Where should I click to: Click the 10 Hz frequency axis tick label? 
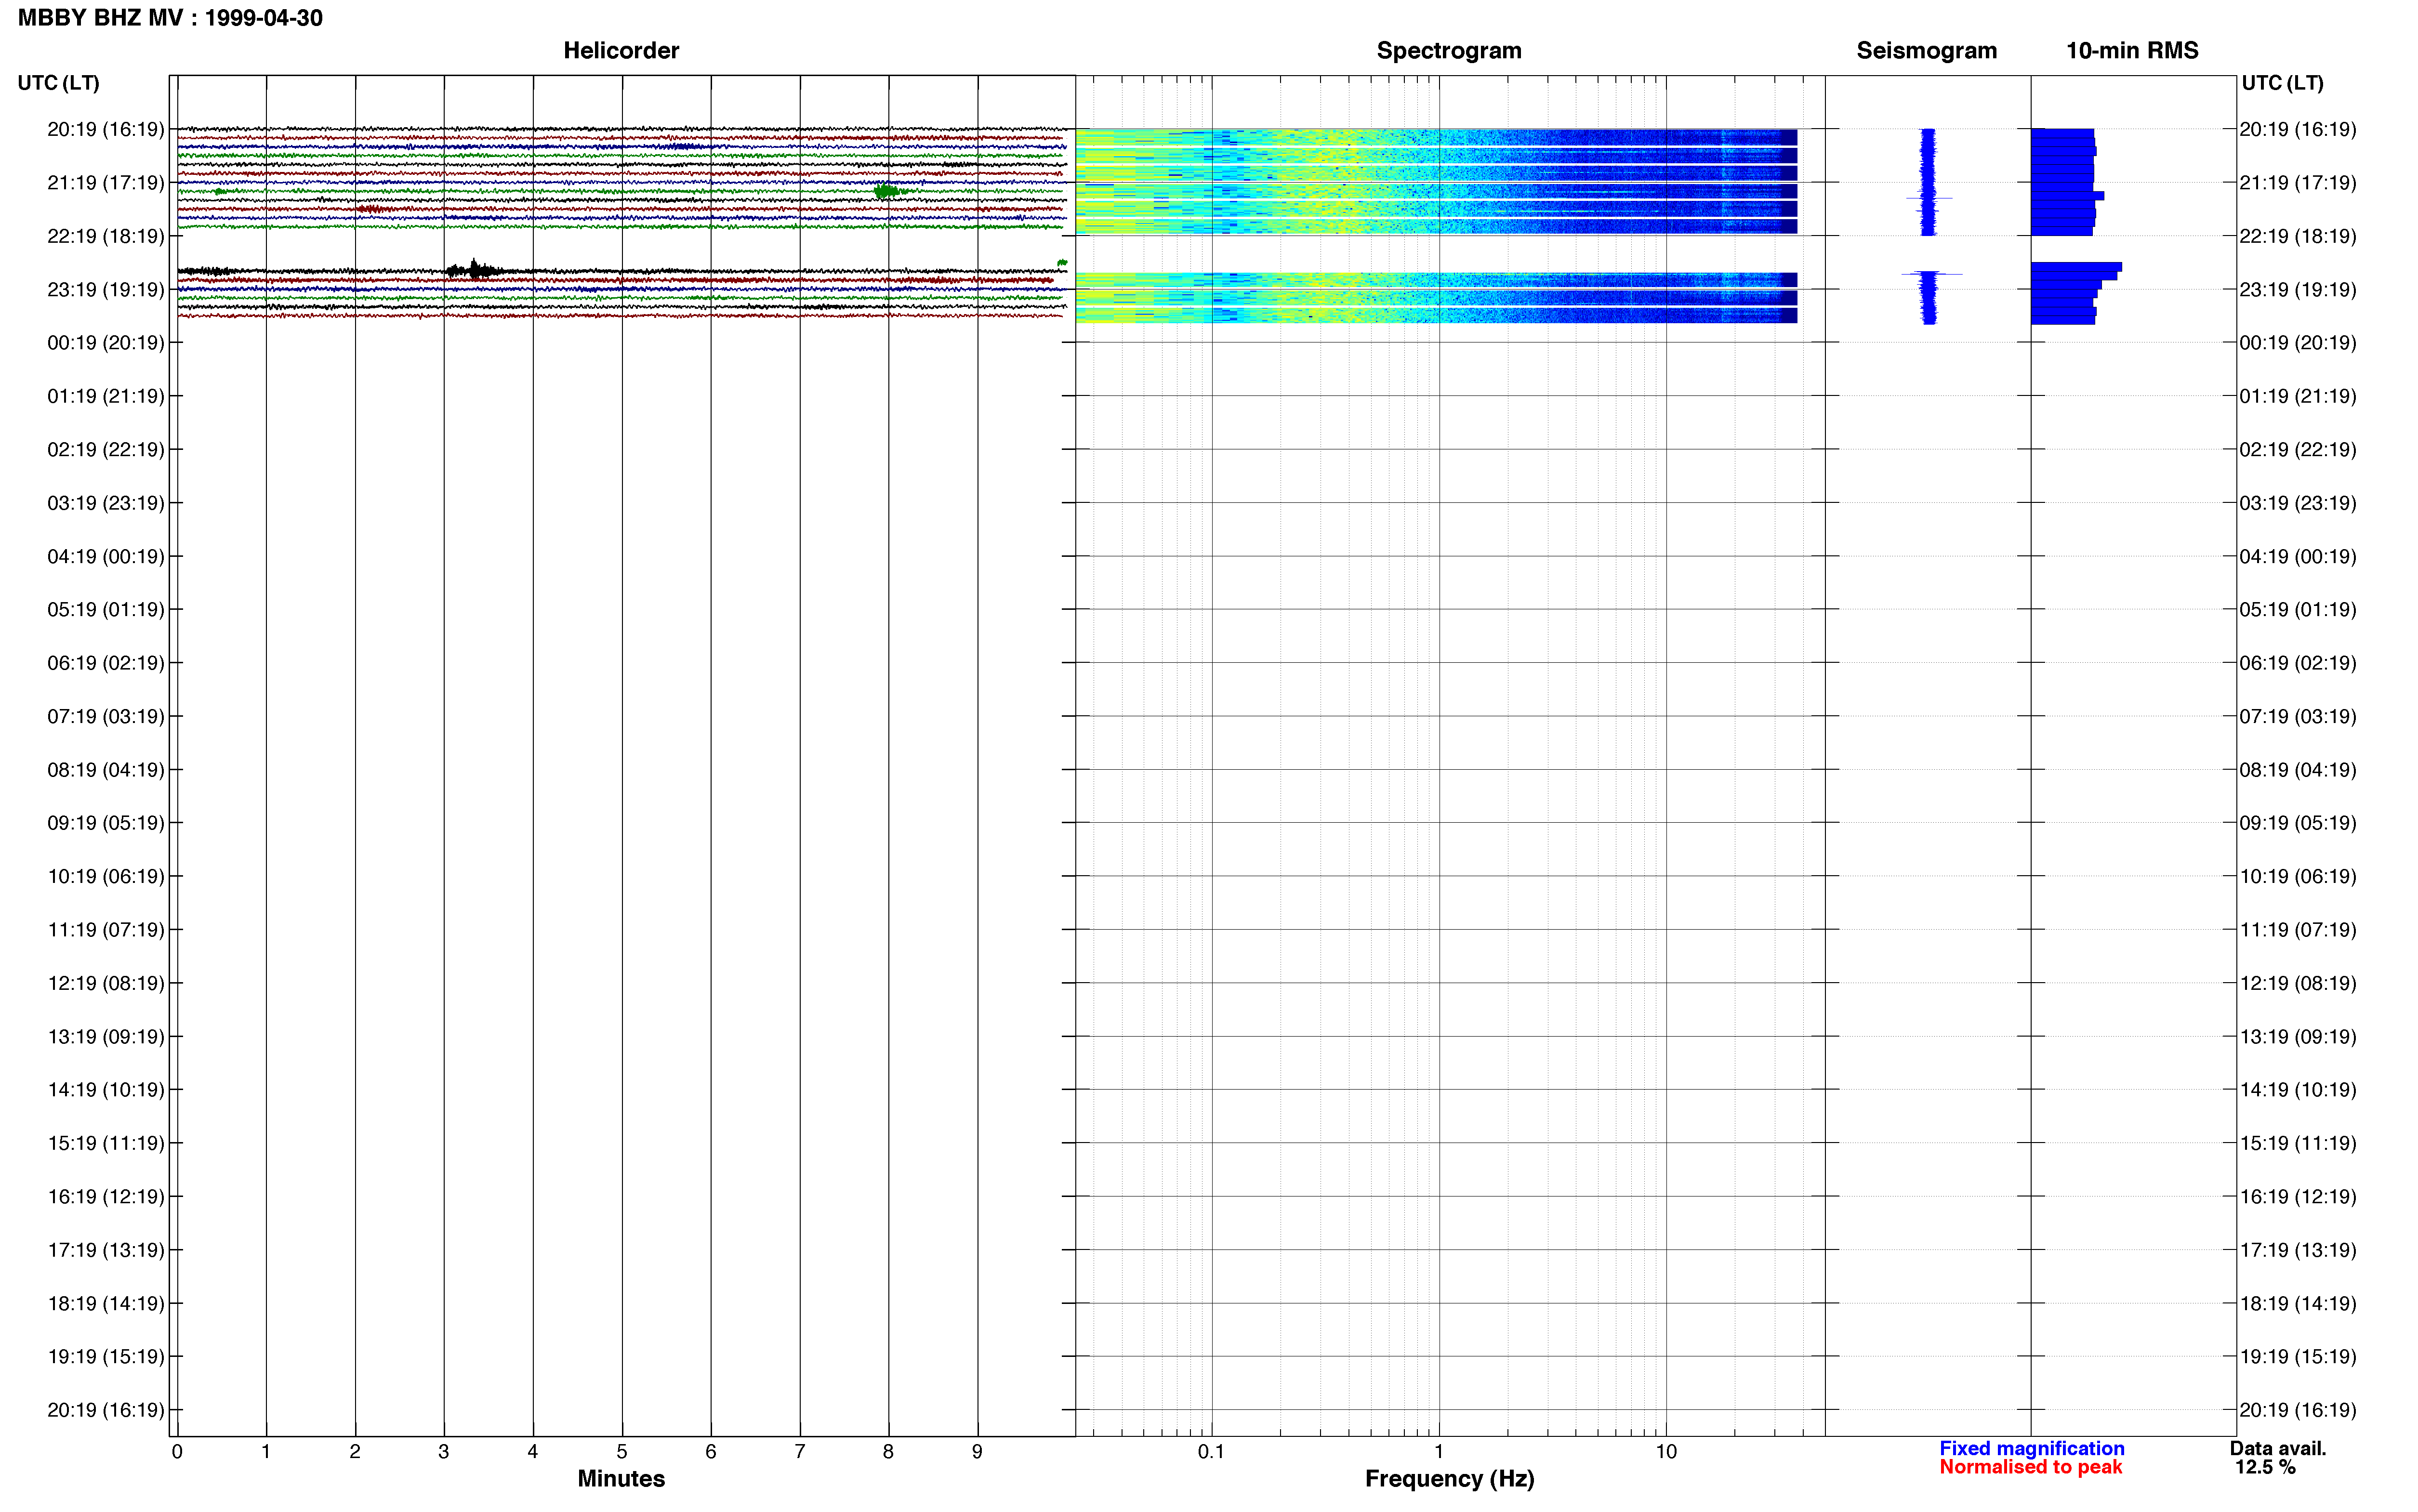pyautogui.click(x=1665, y=1452)
